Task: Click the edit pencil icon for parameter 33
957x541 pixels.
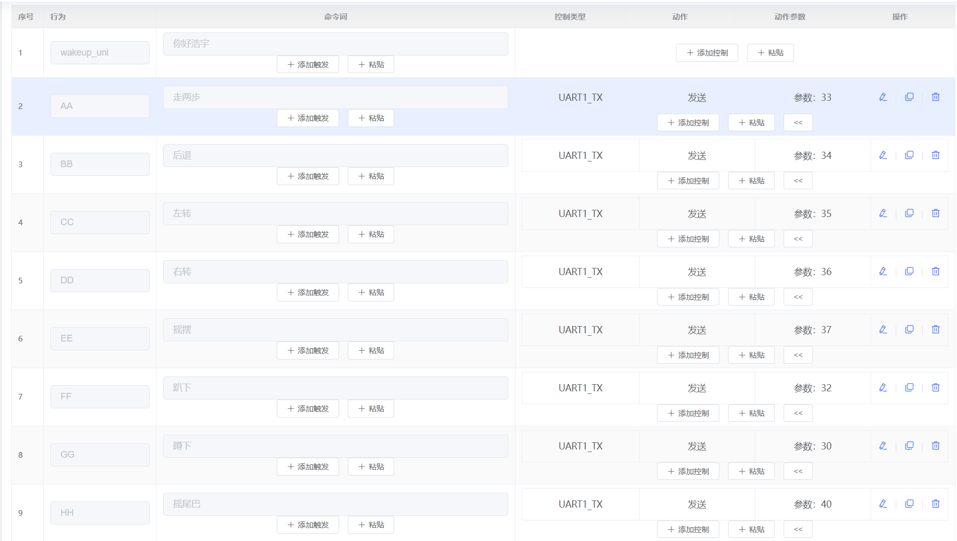Action: pyautogui.click(x=883, y=97)
